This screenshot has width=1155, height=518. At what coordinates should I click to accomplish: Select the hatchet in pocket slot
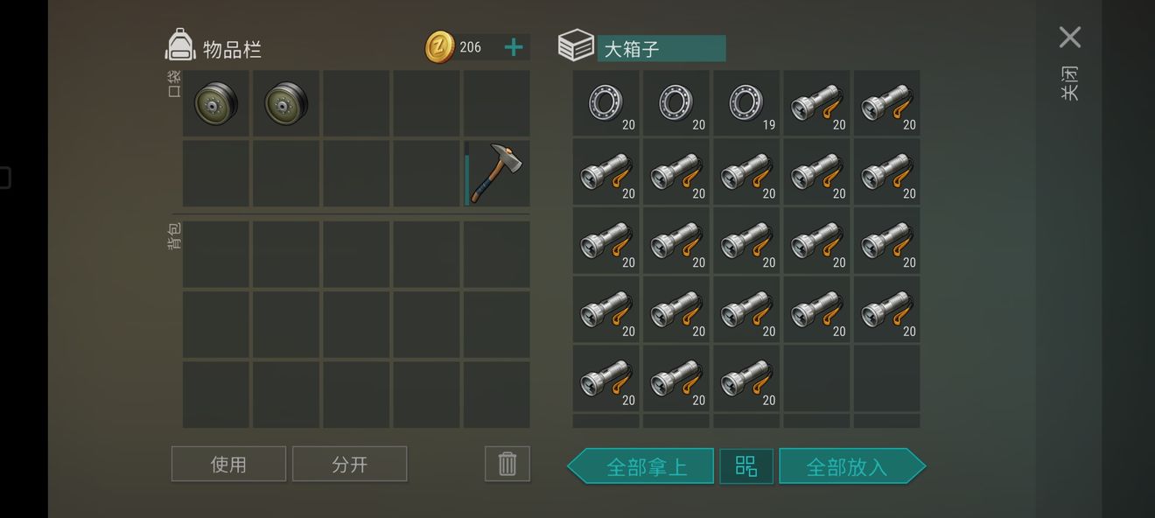[x=497, y=174]
